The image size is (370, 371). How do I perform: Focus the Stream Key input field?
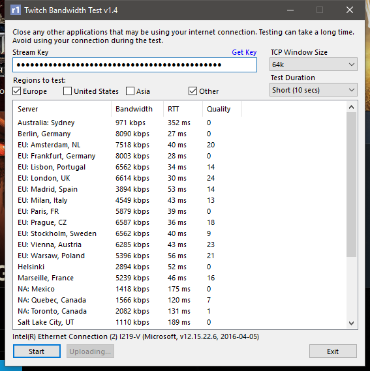134,65
